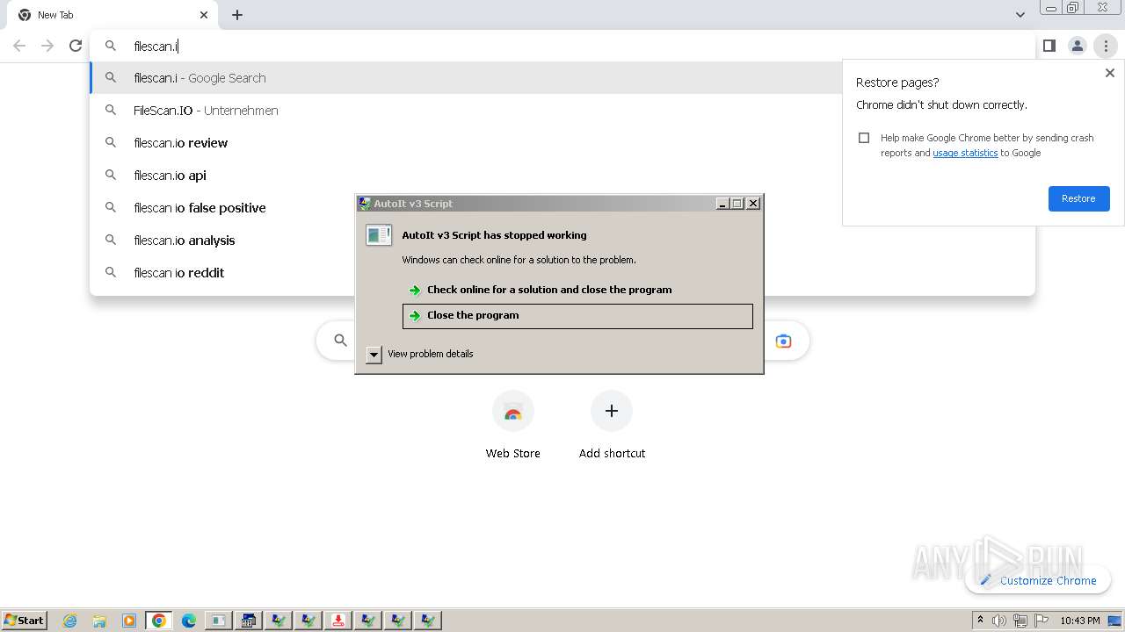Click the taskbar clock showing 10:43 PM

click(x=1079, y=621)
